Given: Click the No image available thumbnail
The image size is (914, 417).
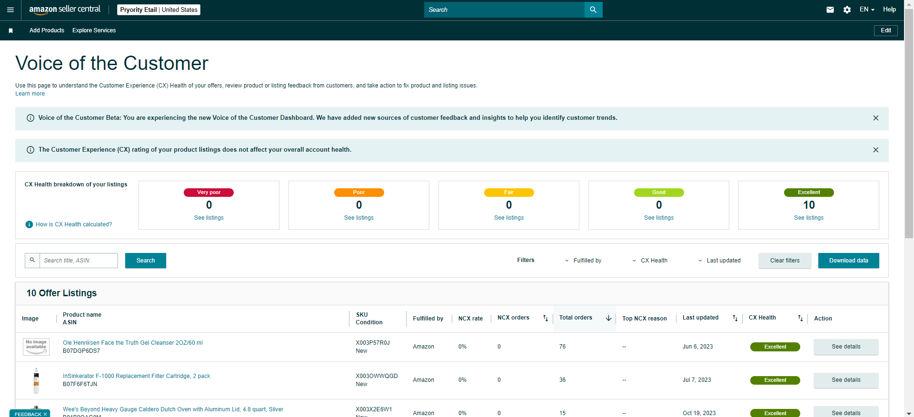Looking at the screenshot, I should pyautogui.click(x=36, y=347).
